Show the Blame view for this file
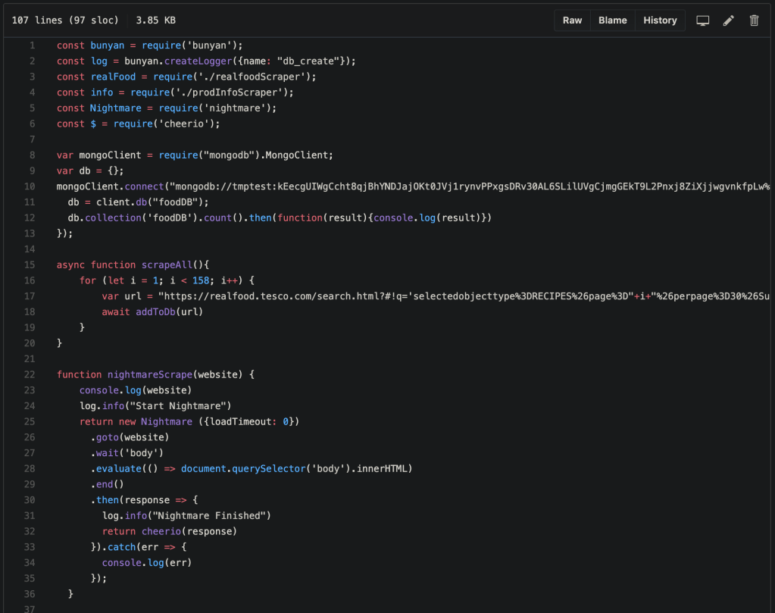The height and width of the screenshot is (613, 775). [x=612, y=20]
